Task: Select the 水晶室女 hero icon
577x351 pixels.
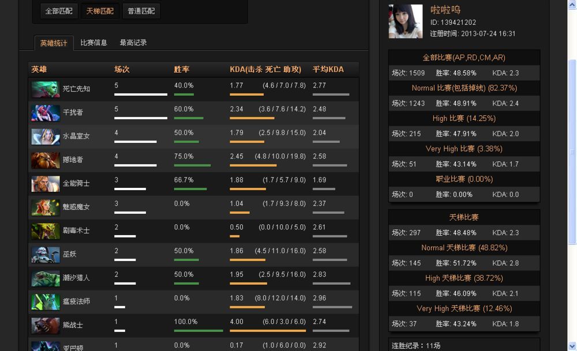Action: [46, 137]
